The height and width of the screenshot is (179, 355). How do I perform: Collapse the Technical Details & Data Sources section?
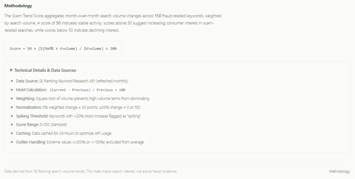43,70
